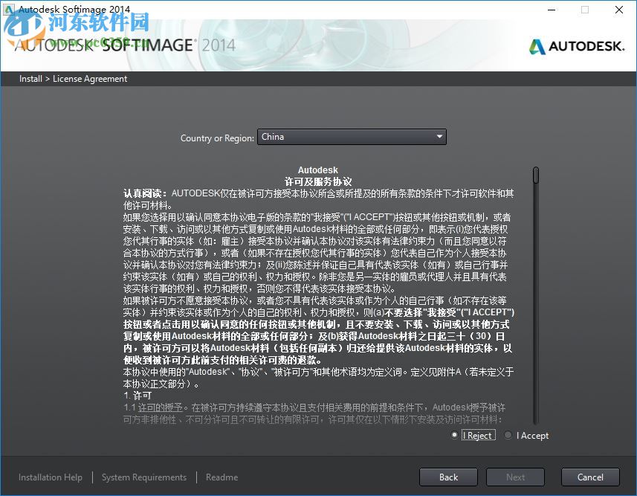
Task: Click the Next button
Action: click(x=515, y=477)
